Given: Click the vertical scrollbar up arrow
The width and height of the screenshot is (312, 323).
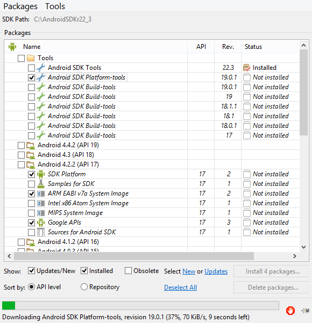Looking at the screenshot, I should tap(303, 45).
